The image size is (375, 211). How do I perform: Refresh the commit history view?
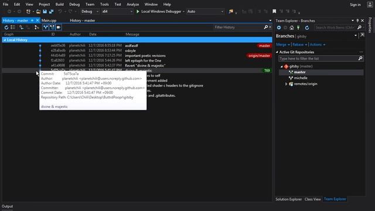6,28
